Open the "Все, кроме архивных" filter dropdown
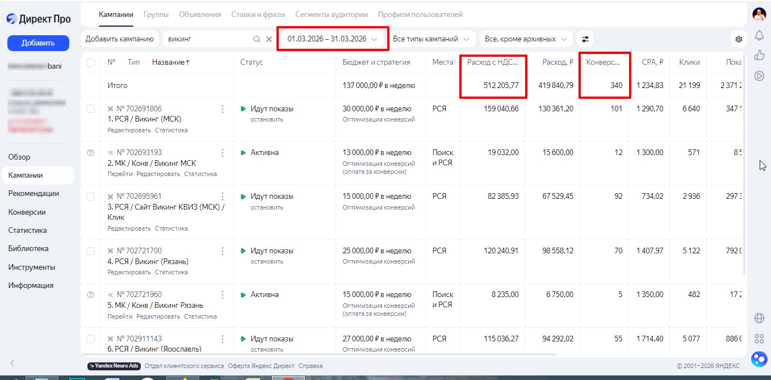 (525, 39)
